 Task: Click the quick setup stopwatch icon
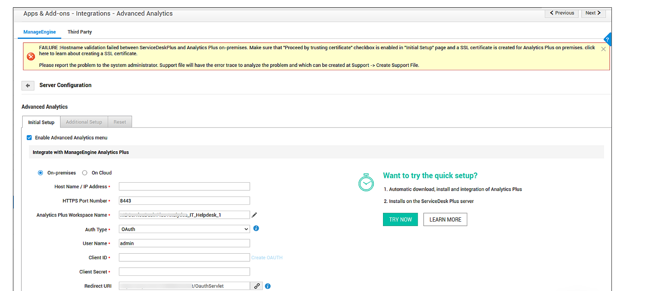point(366,182)
